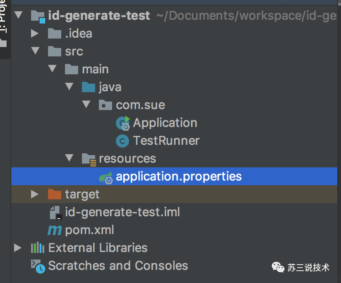The height and width of the screenshot is (283, 341).
Task: Click the TestRunner class icon
Action: (122, 141)
